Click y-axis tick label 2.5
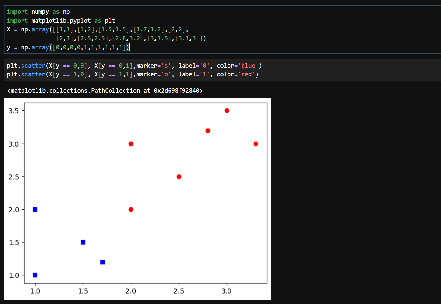The image size is (441, 304). click(14, 177)
